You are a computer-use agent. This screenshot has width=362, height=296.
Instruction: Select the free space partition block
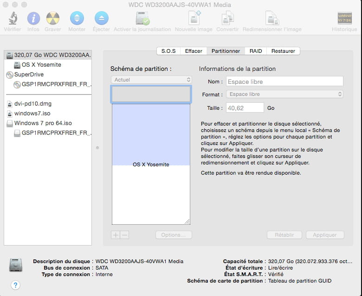(x=151, y=94)
